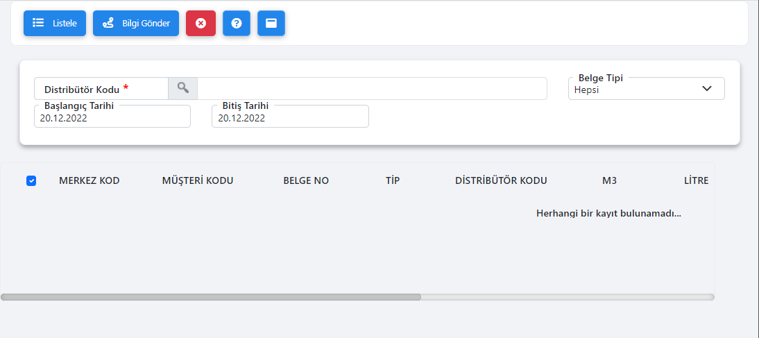Click the Listele button label
759x338 pixels.
[65, 23]
